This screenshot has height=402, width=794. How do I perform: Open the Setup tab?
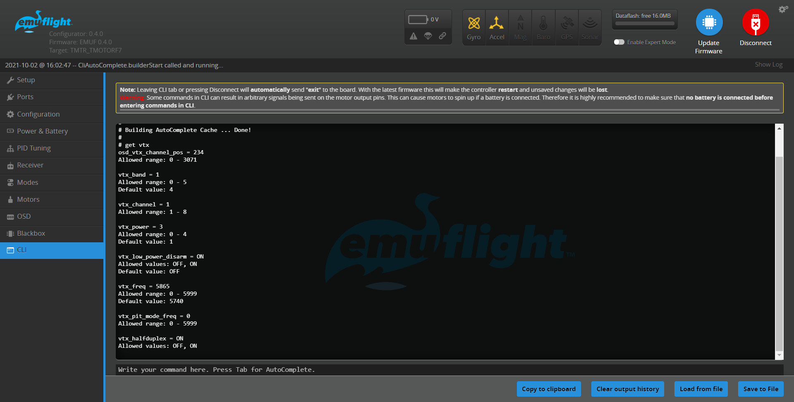(x=52, y=80)
